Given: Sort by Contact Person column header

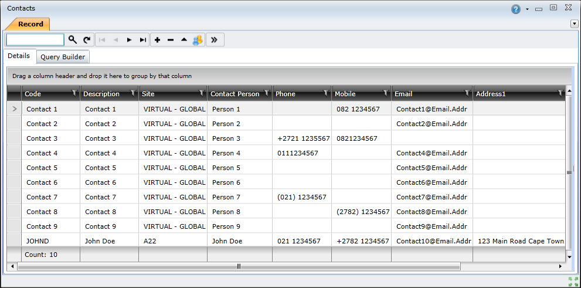Looking at the screenshot, I should click(235, 94).
